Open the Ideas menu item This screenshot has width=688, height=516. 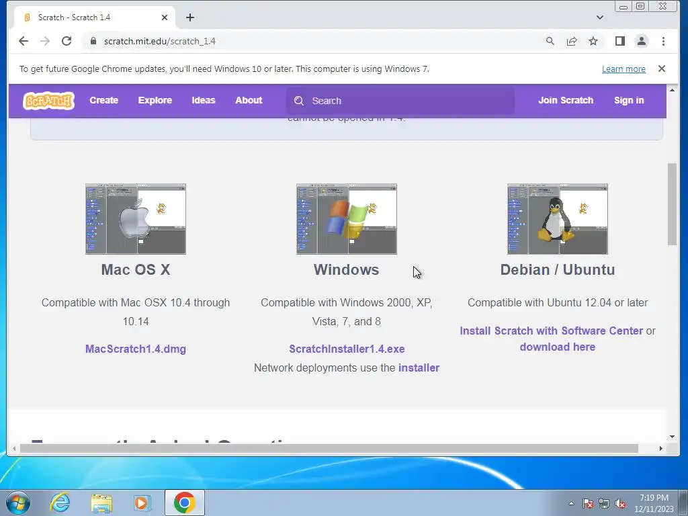pyautogui.click(x=204, y=101)
